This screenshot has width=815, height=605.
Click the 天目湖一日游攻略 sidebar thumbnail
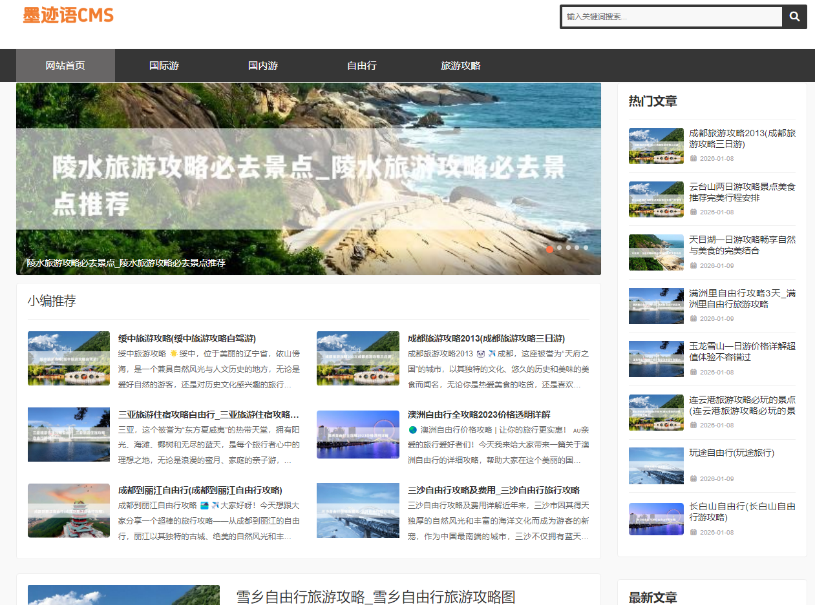tap(656, 252)
